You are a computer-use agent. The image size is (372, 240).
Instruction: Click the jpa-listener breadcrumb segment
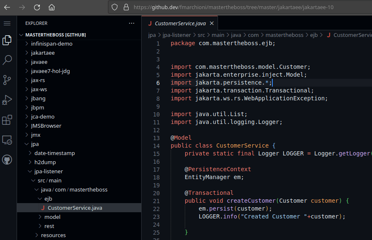[x=177, y=35]
